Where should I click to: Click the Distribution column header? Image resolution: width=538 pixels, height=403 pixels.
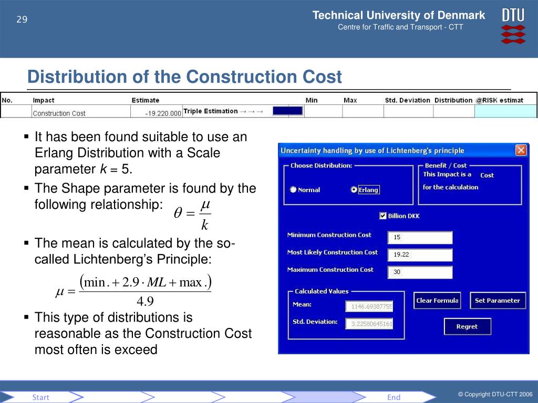453,100
